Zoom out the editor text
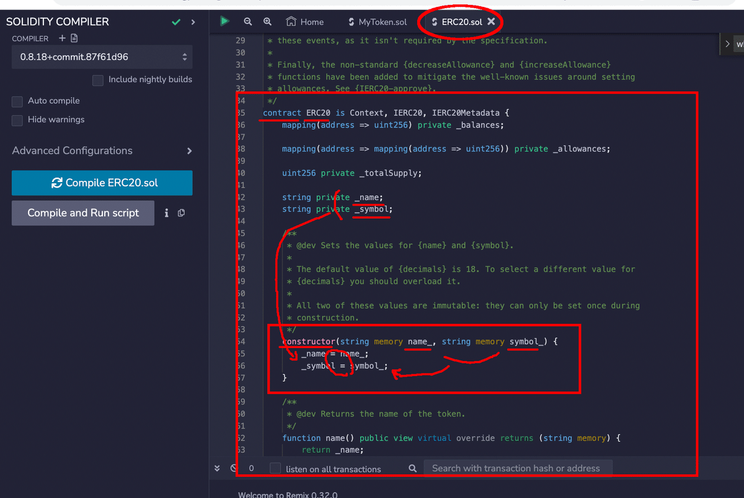Screen dimensions: 744x498 247,22
